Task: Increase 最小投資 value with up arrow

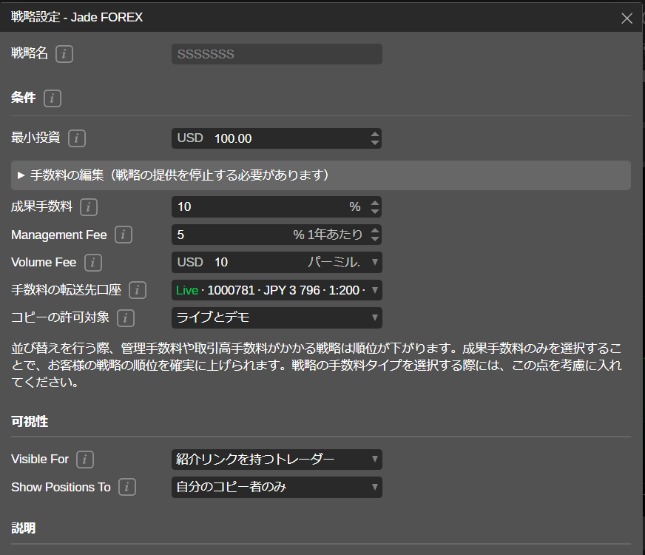Action: click(374, 134)
